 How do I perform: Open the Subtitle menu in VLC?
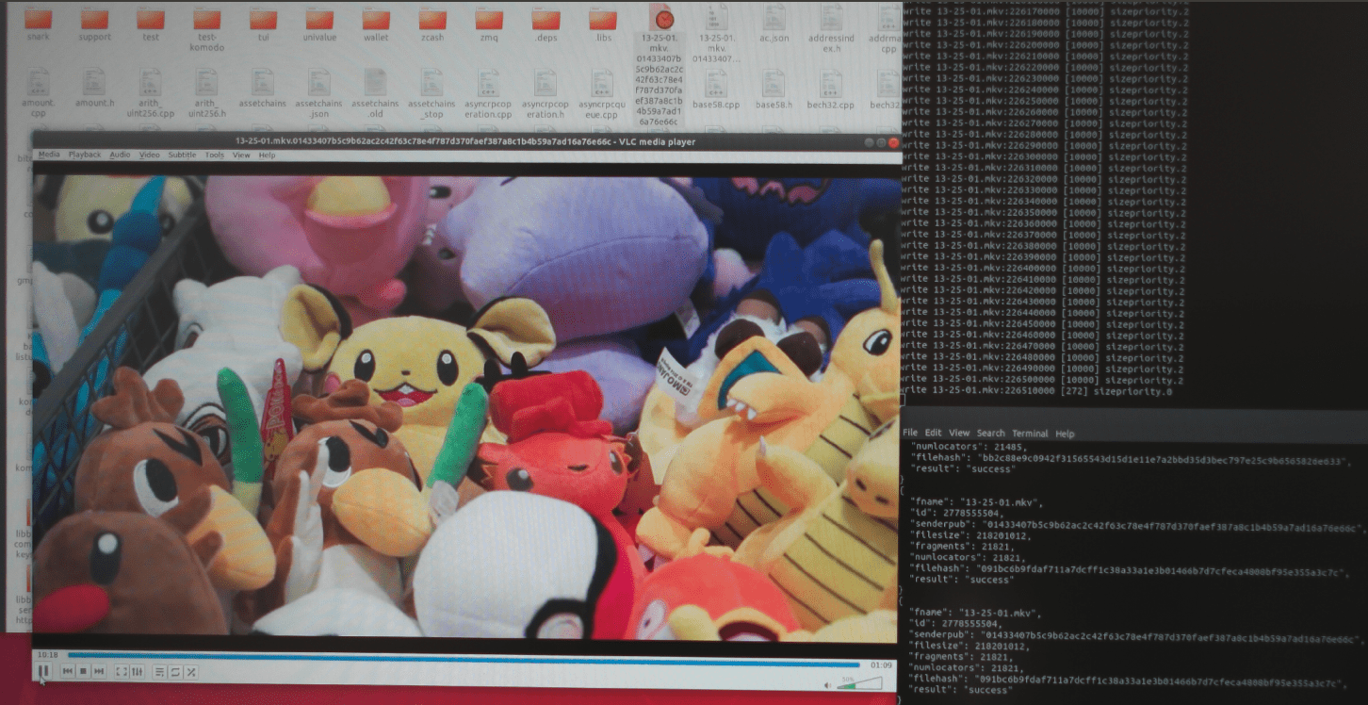click(182, 155)
